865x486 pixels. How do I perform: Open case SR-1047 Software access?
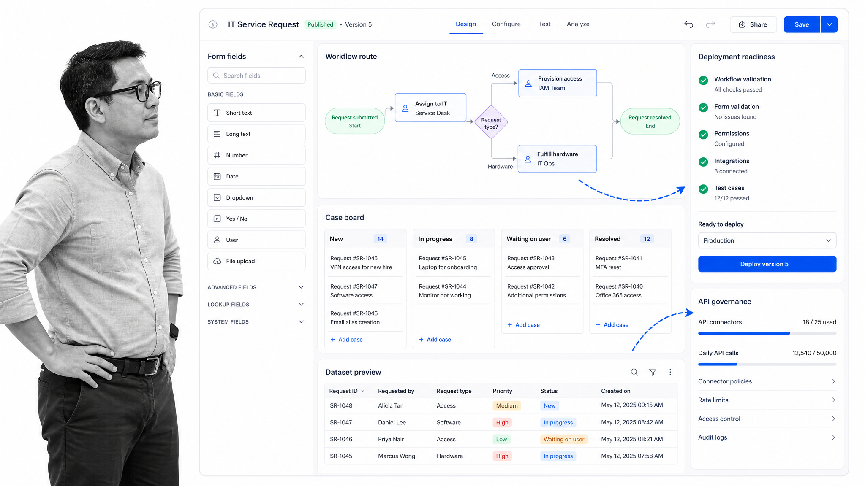(x=365, y=291)
